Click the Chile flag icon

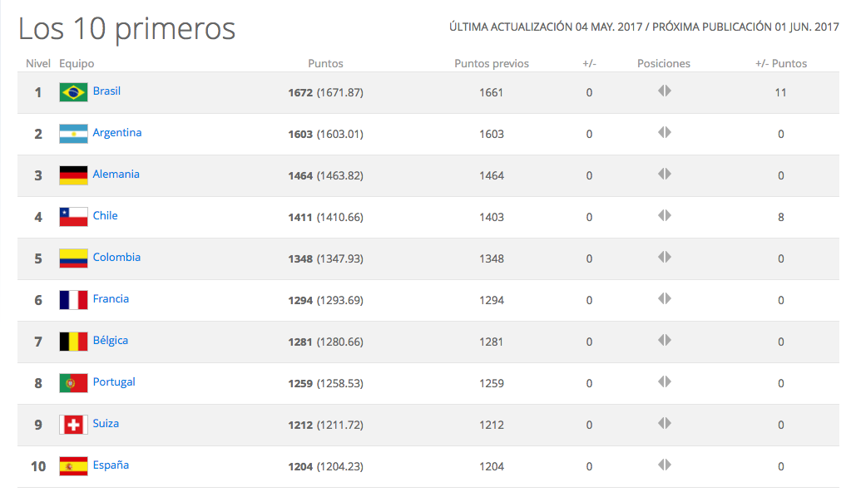click(x=72, y=216)
